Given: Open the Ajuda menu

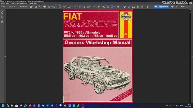Looking at the screenshot, I should [x=36, y=3].
